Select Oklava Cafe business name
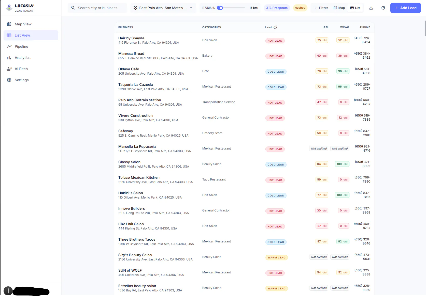The width and height of the screenshot is (426, 296). [x=129, y=69]
